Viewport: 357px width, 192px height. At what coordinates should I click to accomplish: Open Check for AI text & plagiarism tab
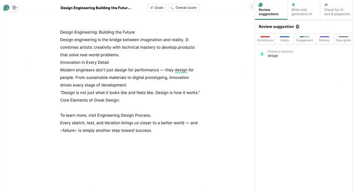pyautogui.click(x=336, y=10)
